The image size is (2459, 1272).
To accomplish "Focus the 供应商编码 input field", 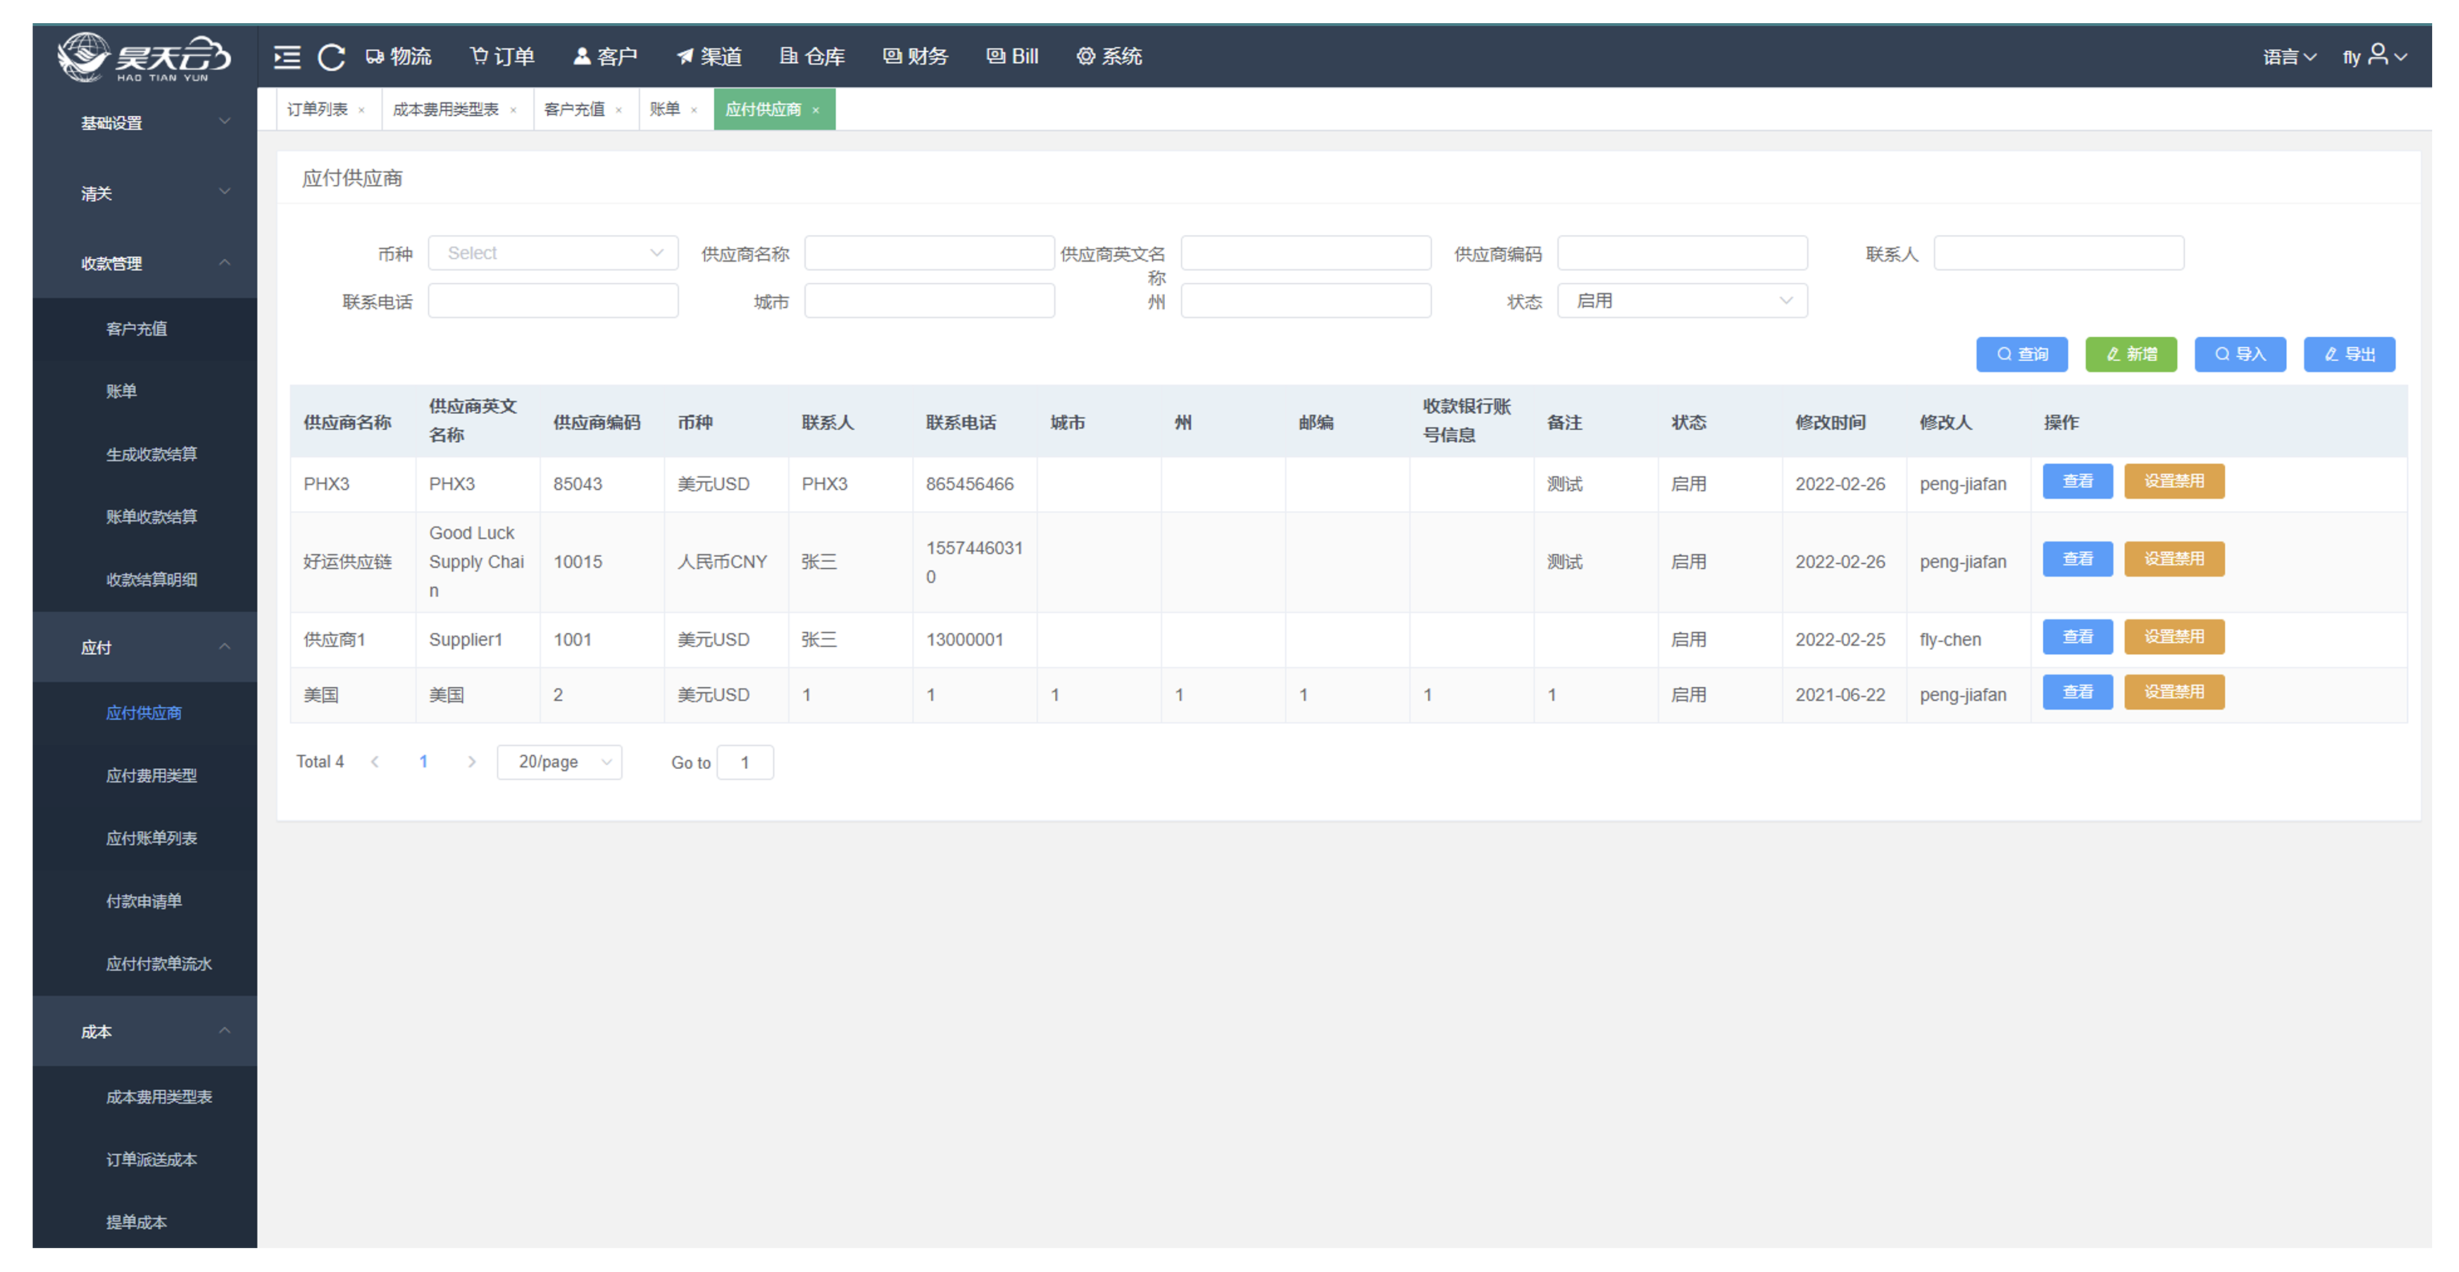I will [1682, 253].
